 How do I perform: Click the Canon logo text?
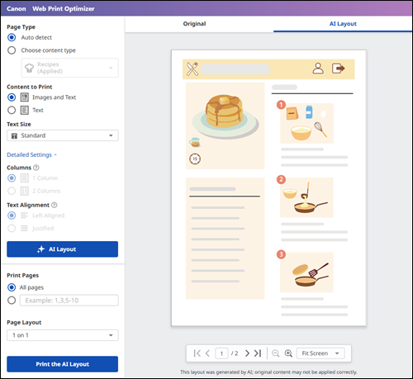17,8
